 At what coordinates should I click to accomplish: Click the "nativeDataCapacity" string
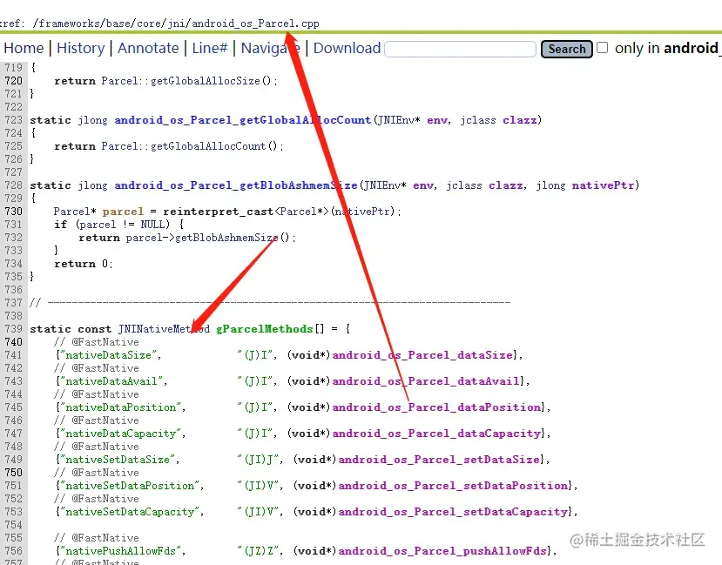[121, 434]
